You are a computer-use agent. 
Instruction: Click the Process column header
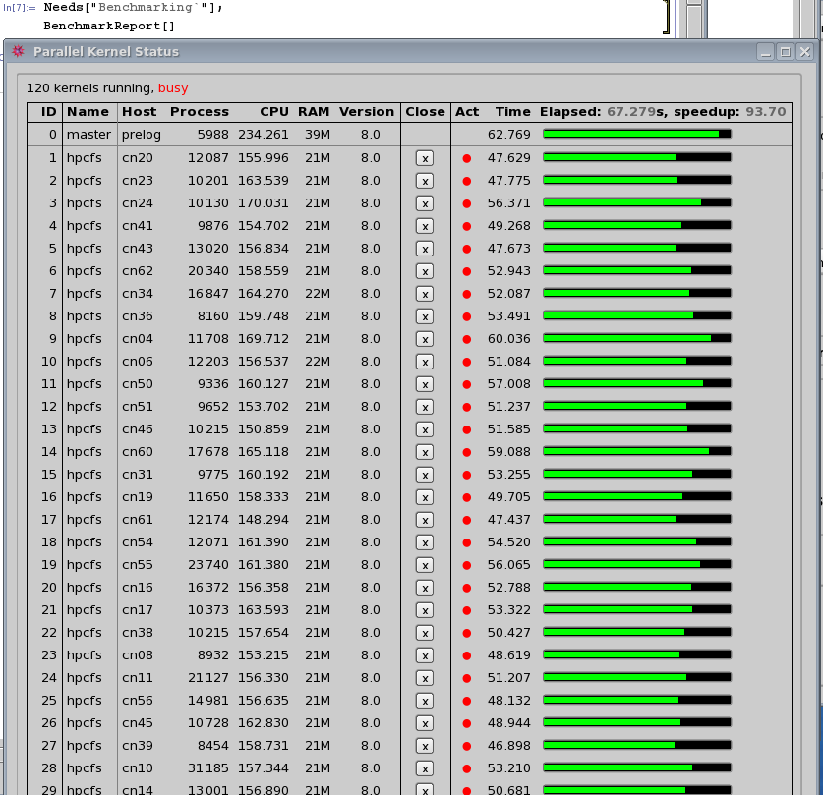(199, 112)
